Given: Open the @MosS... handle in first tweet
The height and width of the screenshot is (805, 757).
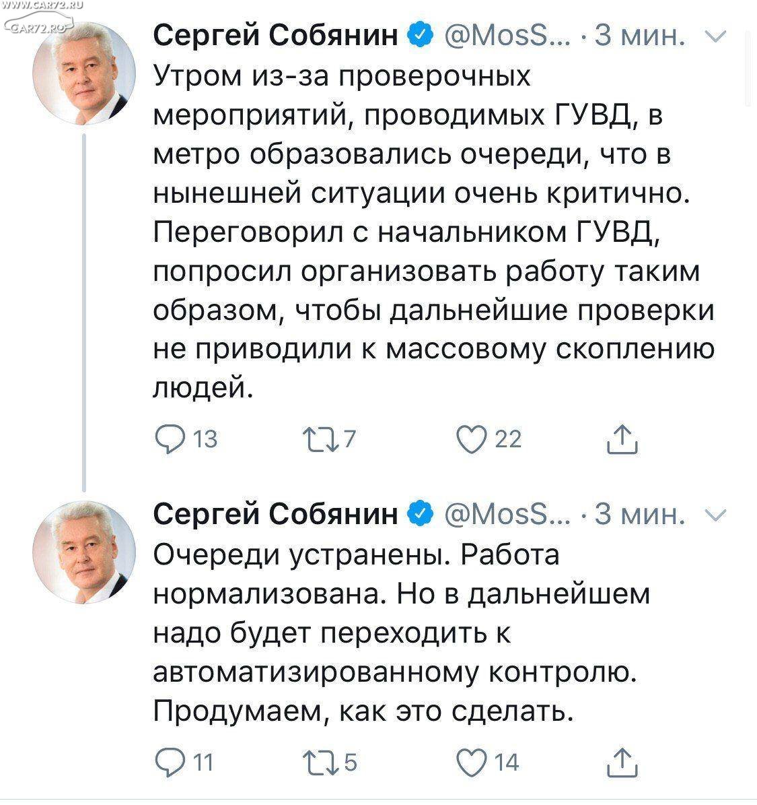Looking at the screenshot, I should coord(507,36).
